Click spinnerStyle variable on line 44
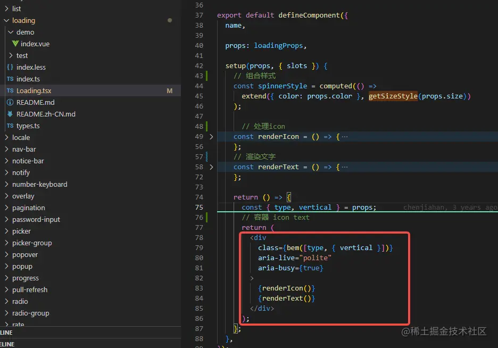 click(283, 86)
